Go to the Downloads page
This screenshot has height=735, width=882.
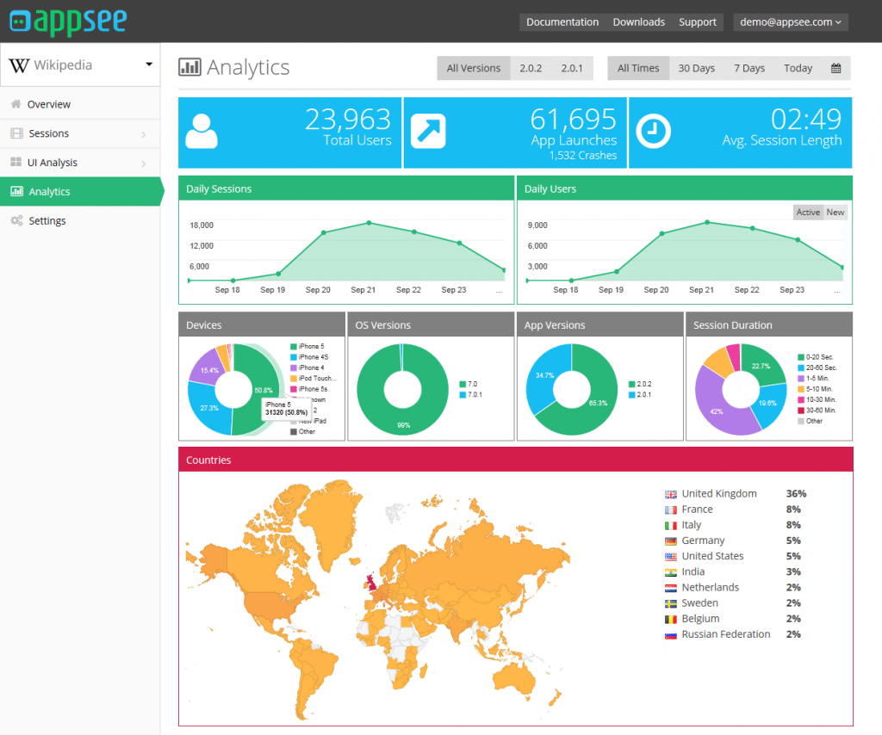[638, 22]
